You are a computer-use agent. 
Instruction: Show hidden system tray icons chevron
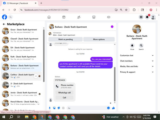[x=124, y=117]
